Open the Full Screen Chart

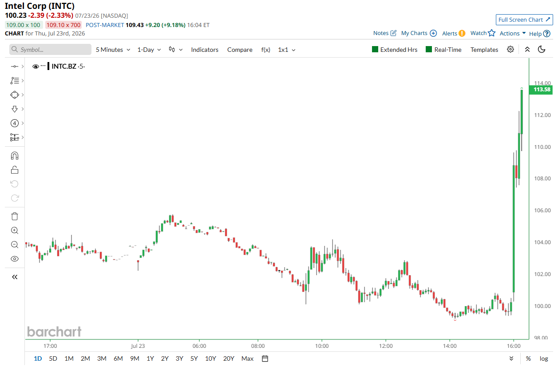(524, 19)
